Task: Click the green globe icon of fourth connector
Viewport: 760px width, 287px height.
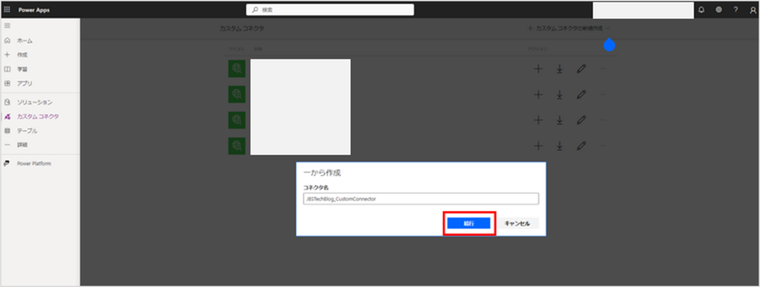Action: click(237, 146)
